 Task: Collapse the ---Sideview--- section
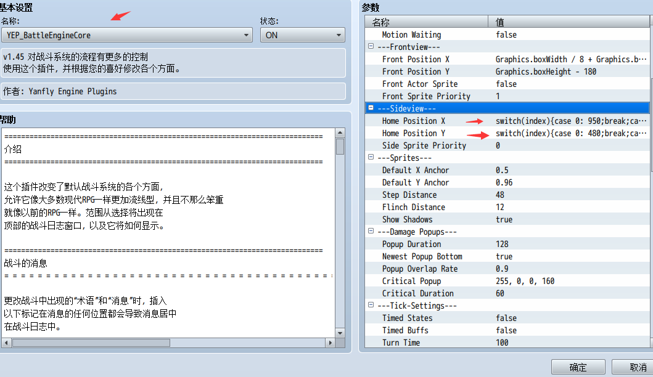[371, 108]
